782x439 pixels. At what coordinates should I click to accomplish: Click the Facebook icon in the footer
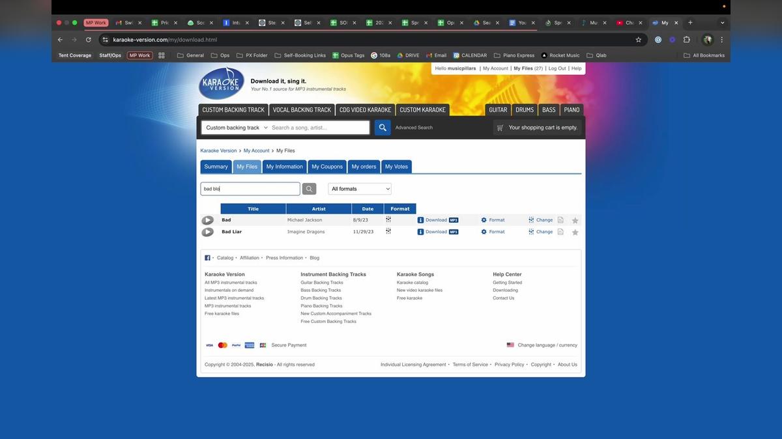pyautogui.click(x=207, y=258)
